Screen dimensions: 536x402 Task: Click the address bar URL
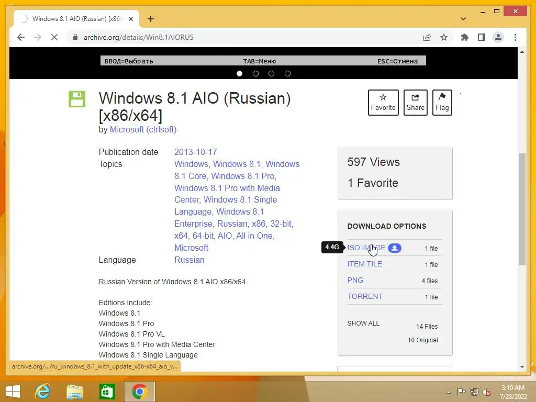[138, 37]
